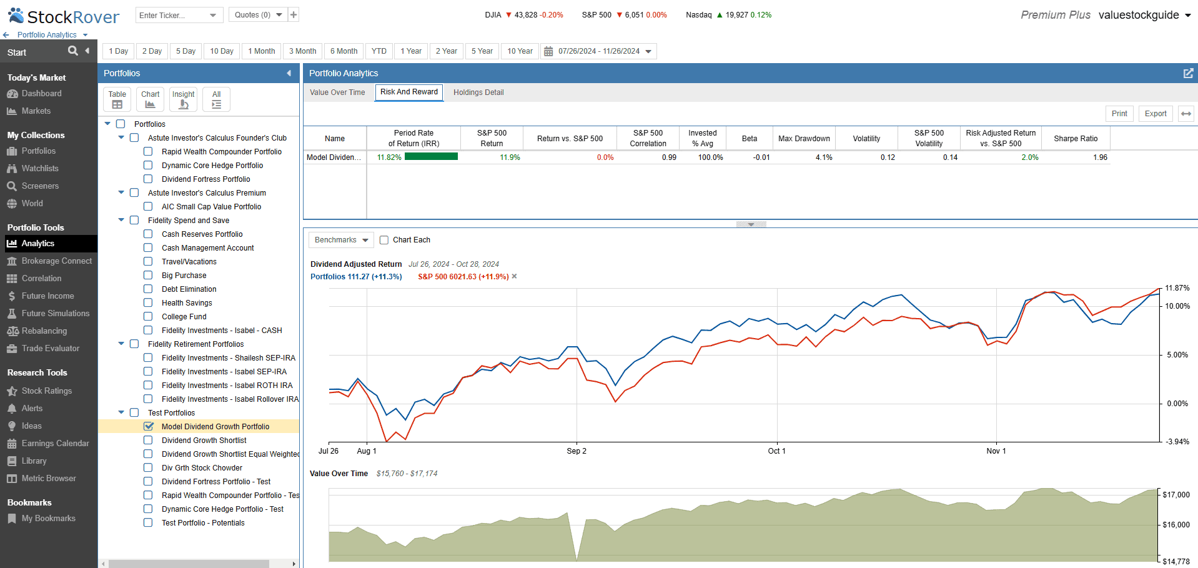Switch portfolios view to Insight
The image size is (1198, 568).
(x=184, y=99)
